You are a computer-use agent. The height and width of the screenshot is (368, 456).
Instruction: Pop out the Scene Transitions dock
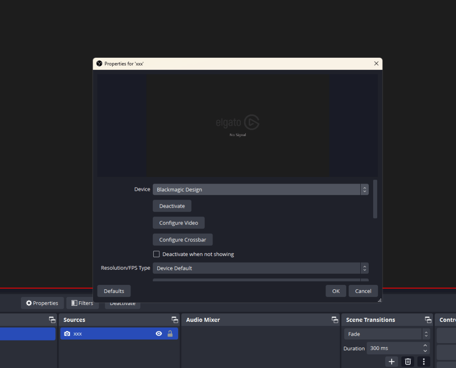click(428, 320)
